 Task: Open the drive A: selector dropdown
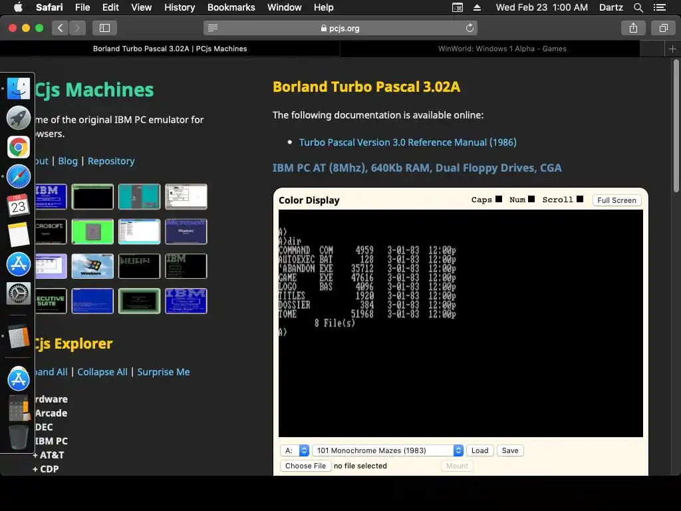295,450
